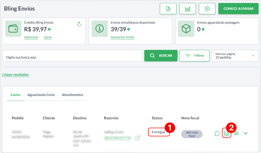Screen dimensions: 261x153
Task: Open the bar chart statistics button
Action: click(188, 9)
